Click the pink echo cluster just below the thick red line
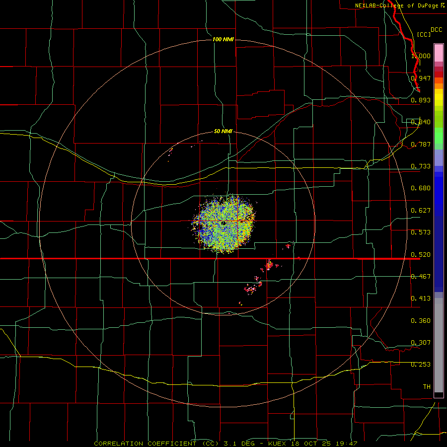447x447 pixels. 269,265
